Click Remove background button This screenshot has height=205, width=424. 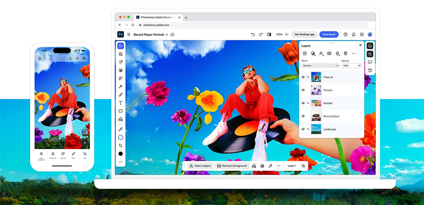click(x=232, y=166)
